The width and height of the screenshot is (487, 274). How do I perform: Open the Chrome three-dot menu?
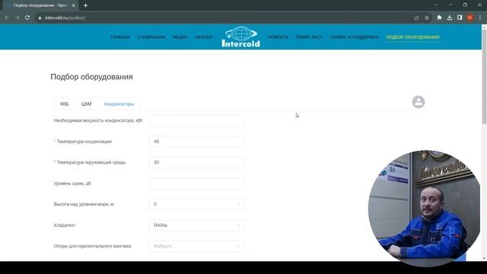(x=480, y=18)
